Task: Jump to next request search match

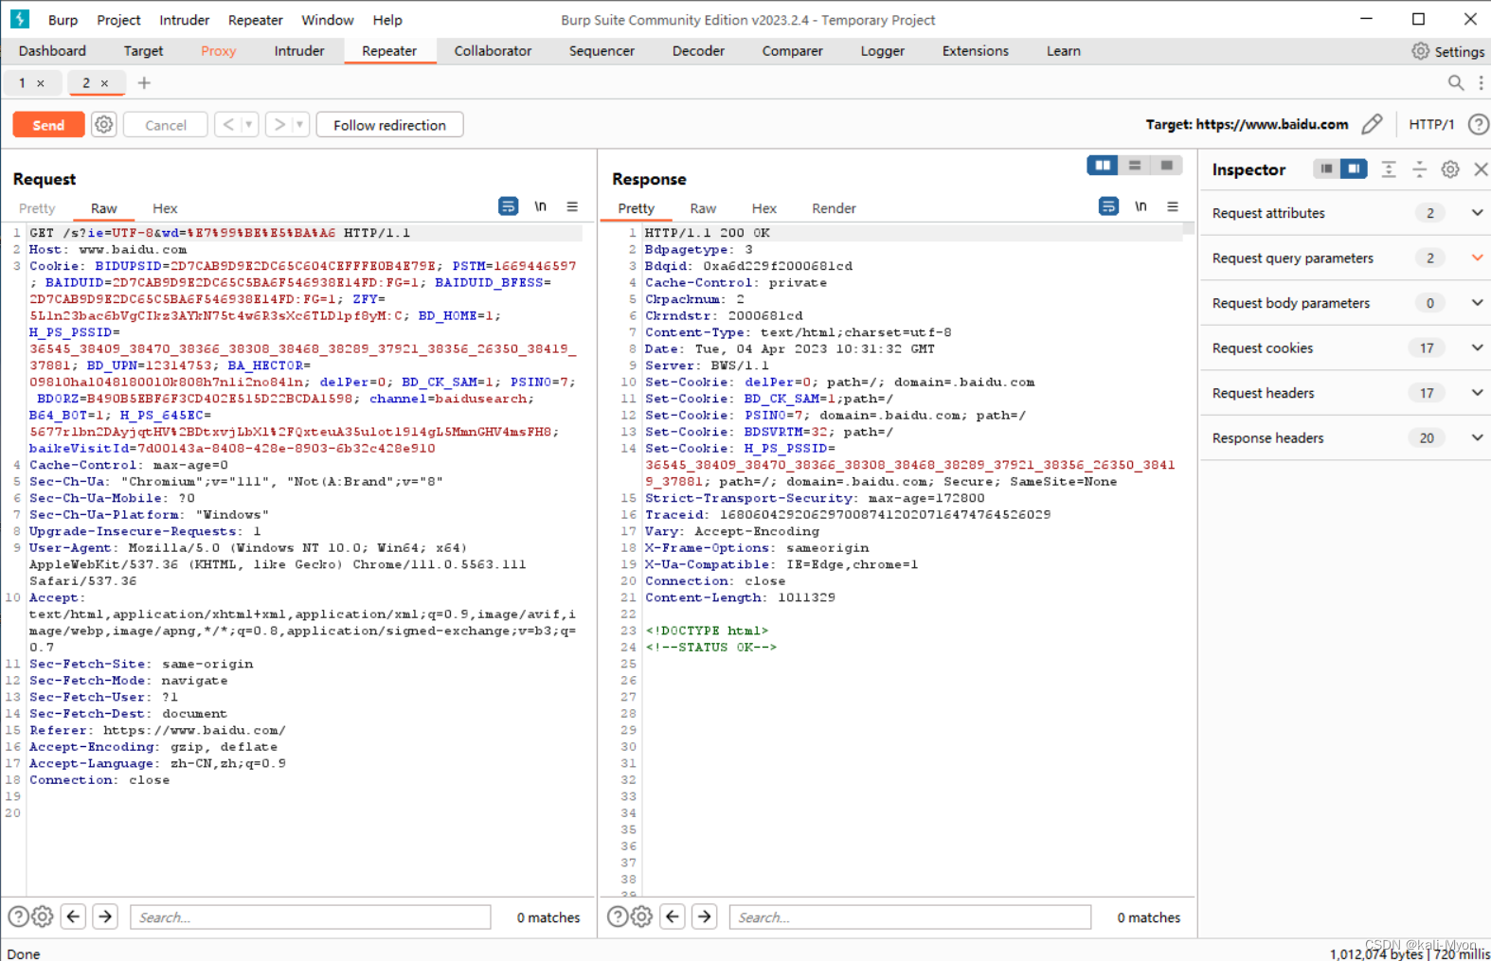Action: click(106, 917)
